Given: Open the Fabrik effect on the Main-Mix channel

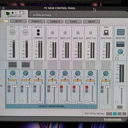Looking at the screenshot, I should click(x=120, y=44).
